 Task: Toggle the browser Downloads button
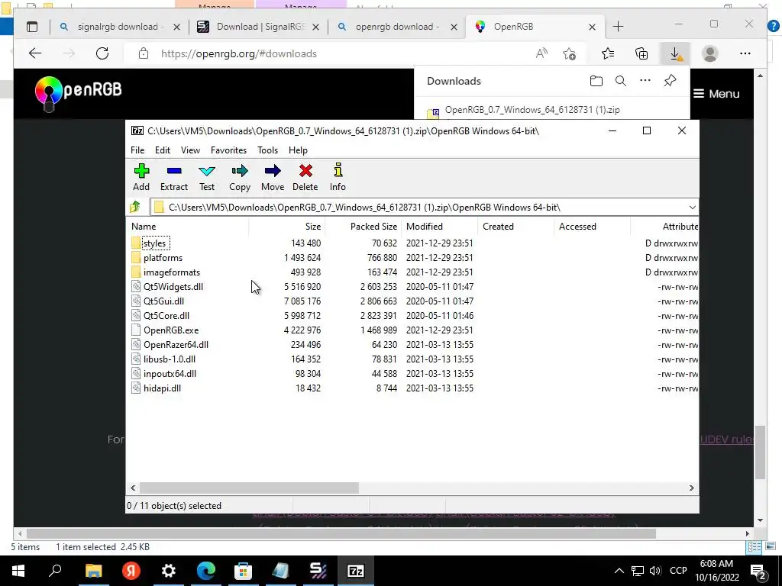click(675, 53)
